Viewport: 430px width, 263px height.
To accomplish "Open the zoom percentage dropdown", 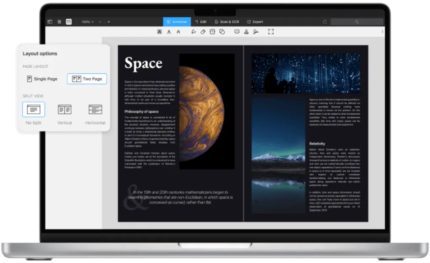I will point(86,21).
